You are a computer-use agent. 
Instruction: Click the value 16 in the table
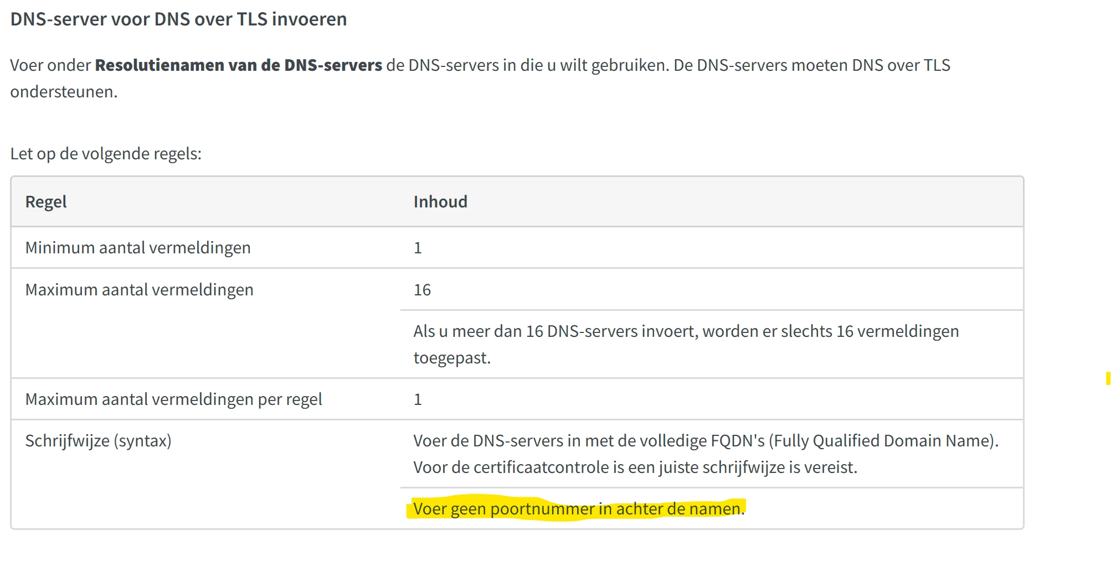click(422, 290)
